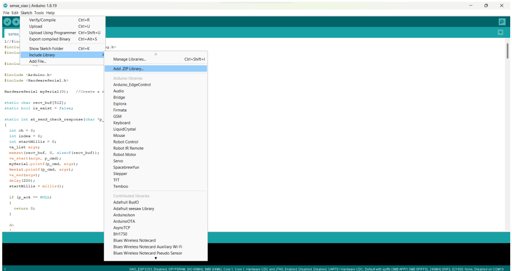Include the ArduinoOTA library
The height and width of the screenshot is (271, 512).
[156, 221]
